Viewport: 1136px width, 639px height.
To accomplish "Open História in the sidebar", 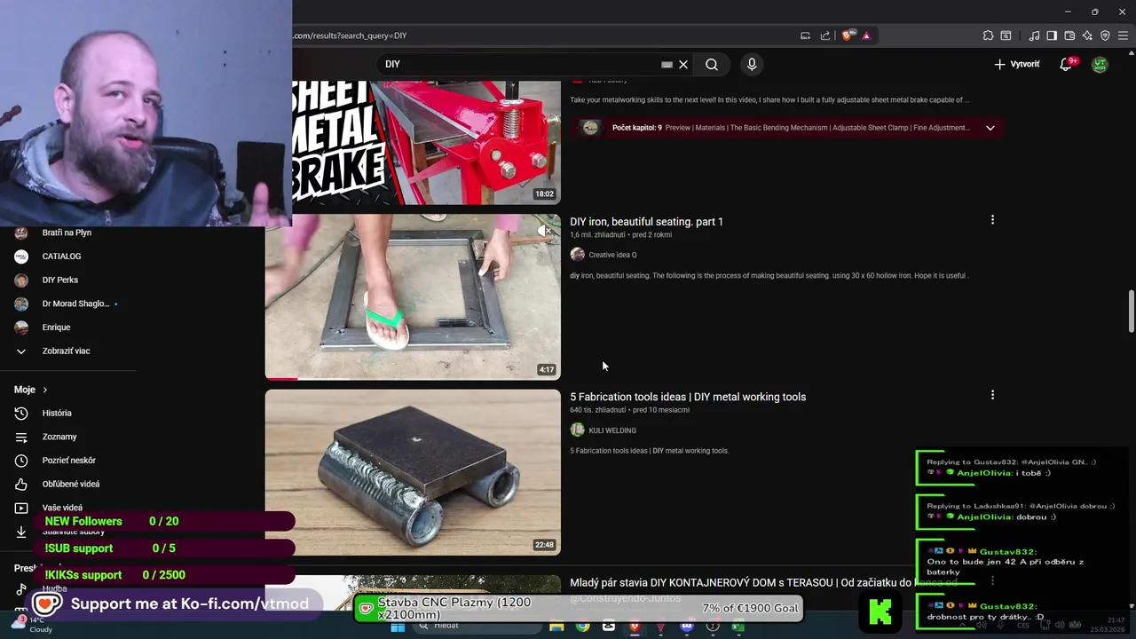I will click(x=57, y=413).
